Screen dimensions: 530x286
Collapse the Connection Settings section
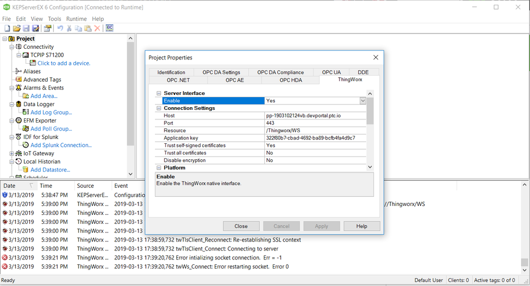tap(159, 108)
